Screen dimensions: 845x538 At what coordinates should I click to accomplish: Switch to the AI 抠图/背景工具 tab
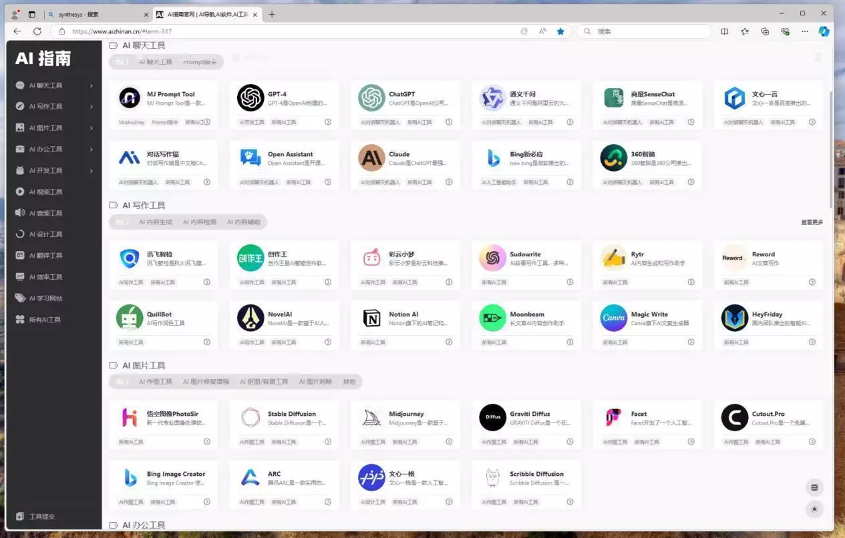(264, 382)
